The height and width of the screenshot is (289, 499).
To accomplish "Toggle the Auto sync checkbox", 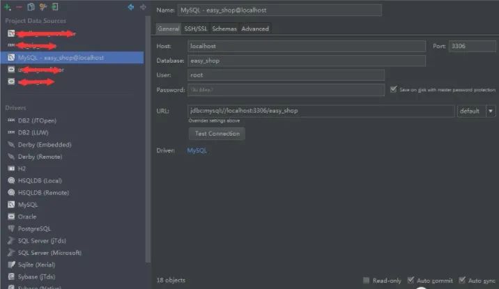I will point(462,280).
